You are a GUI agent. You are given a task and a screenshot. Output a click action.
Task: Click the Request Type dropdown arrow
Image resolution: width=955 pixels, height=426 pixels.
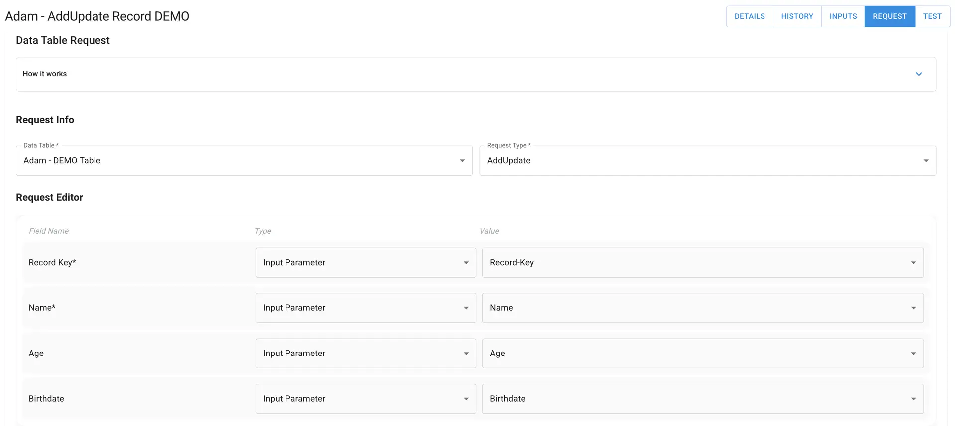coord(926,161)
